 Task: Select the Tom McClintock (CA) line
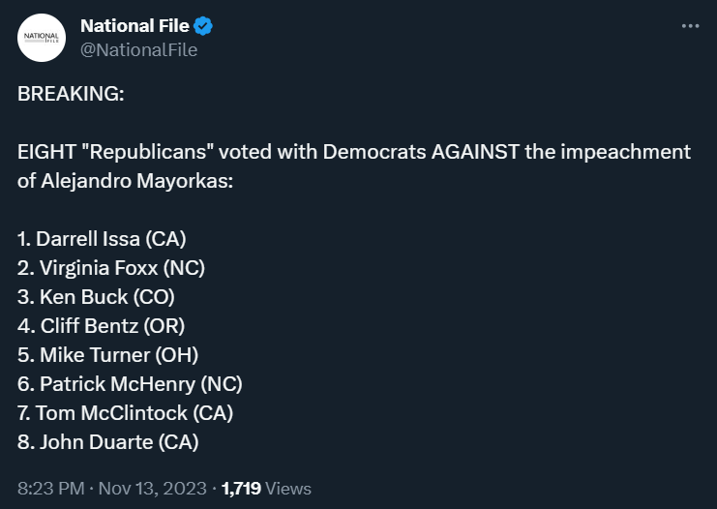coord(125,413)
